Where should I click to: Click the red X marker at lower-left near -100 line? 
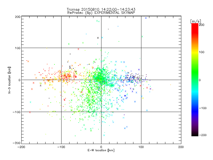[30, 112]
